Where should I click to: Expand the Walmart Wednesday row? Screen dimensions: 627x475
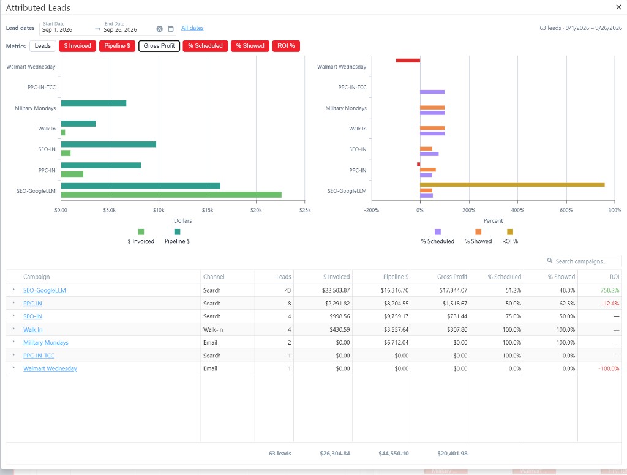[x=13, y=368]
